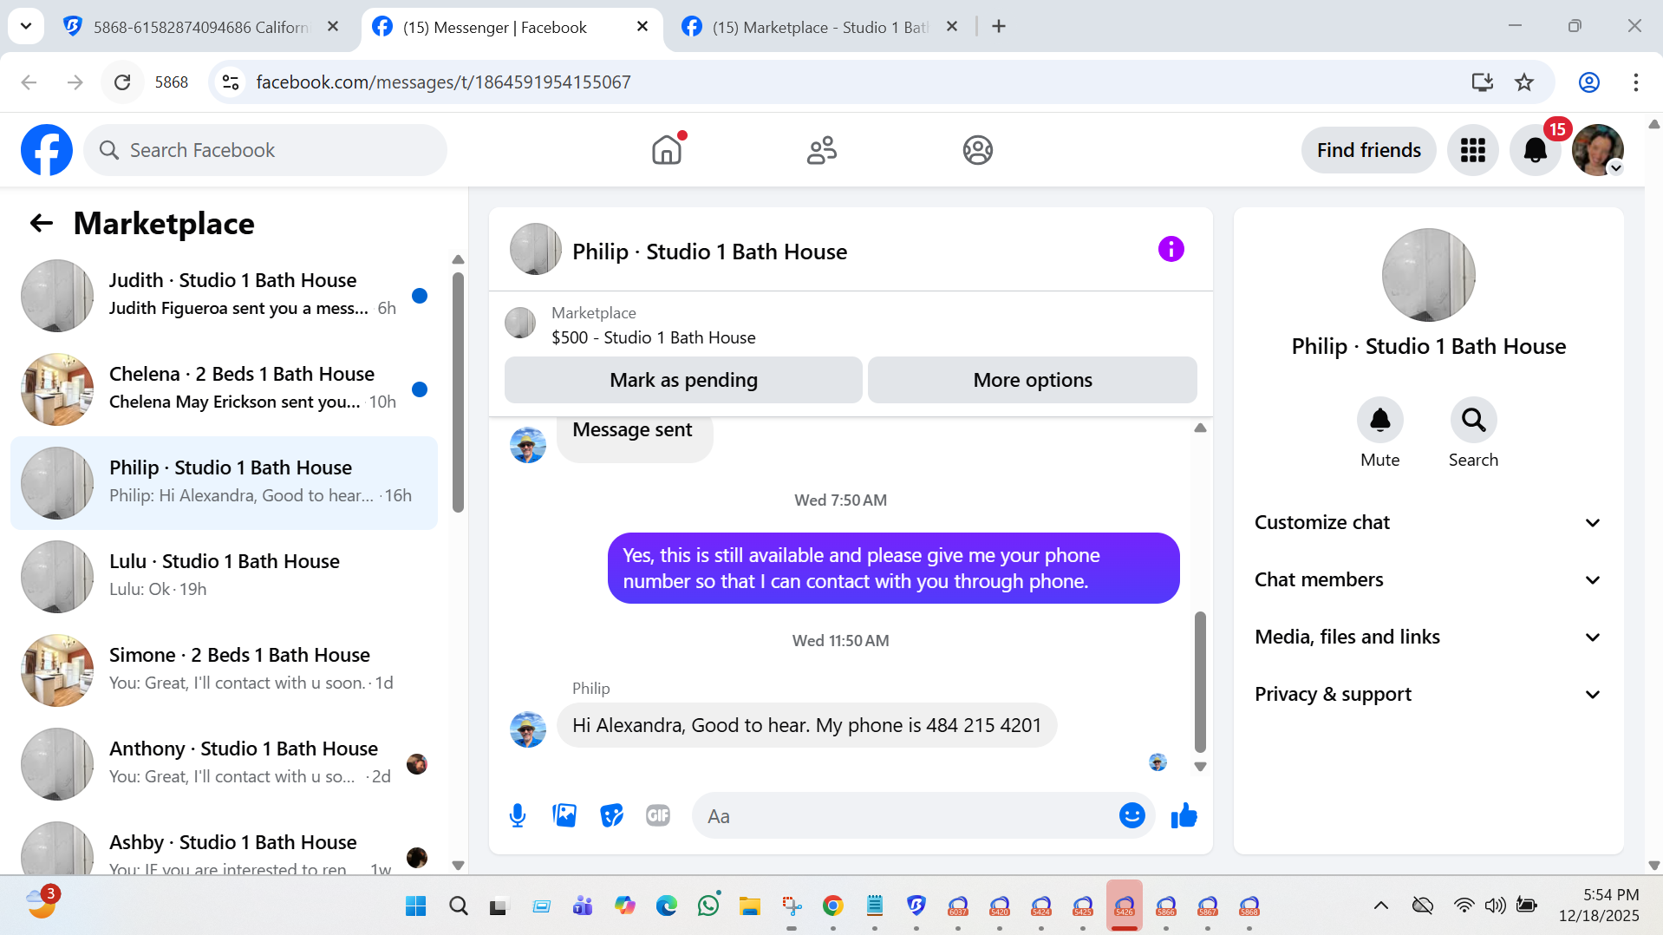Open the tab search dropdown arrow
Viewport: 1663px width, 935px height.
pos(26,27)
